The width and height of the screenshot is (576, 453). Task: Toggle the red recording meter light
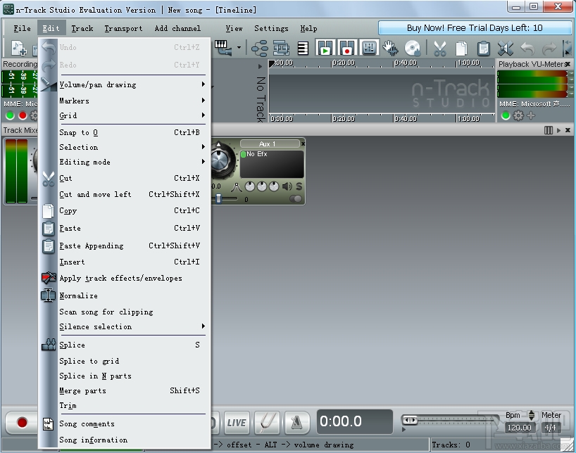tap(23, 115)
